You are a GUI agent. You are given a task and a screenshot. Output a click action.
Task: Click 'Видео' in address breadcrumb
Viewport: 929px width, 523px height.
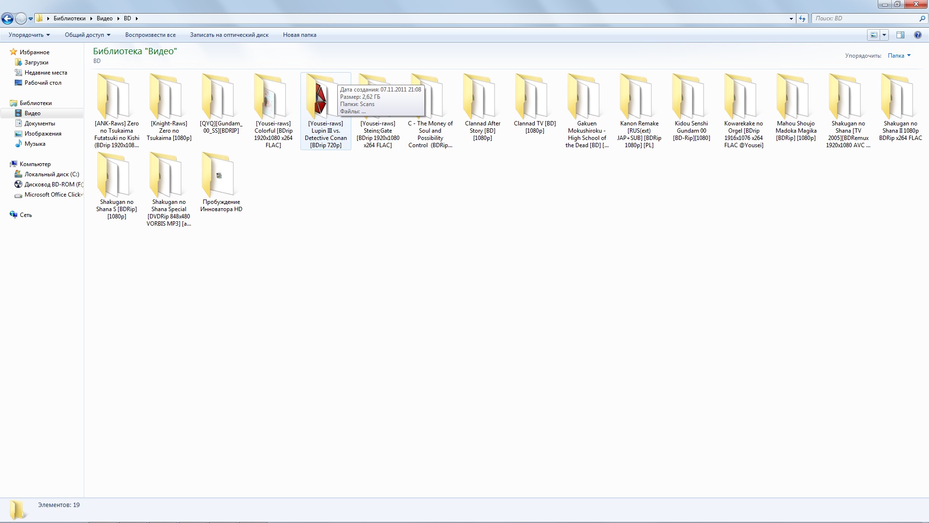click(105, 18)
